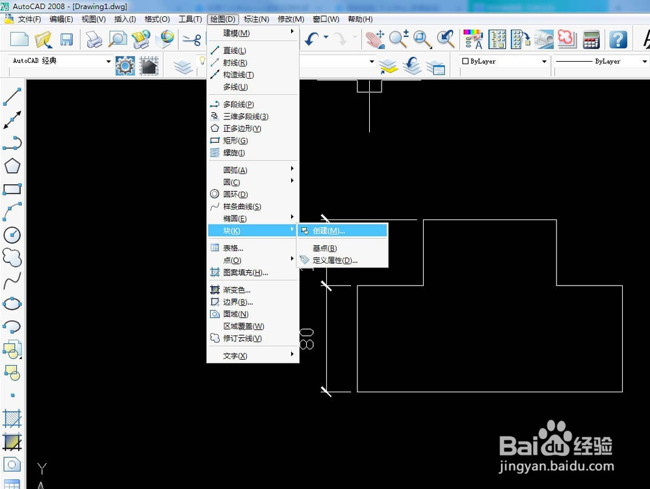Choose 基点(B) in block submenu
The image size is (650, 489).
click(x=343, y=248)
